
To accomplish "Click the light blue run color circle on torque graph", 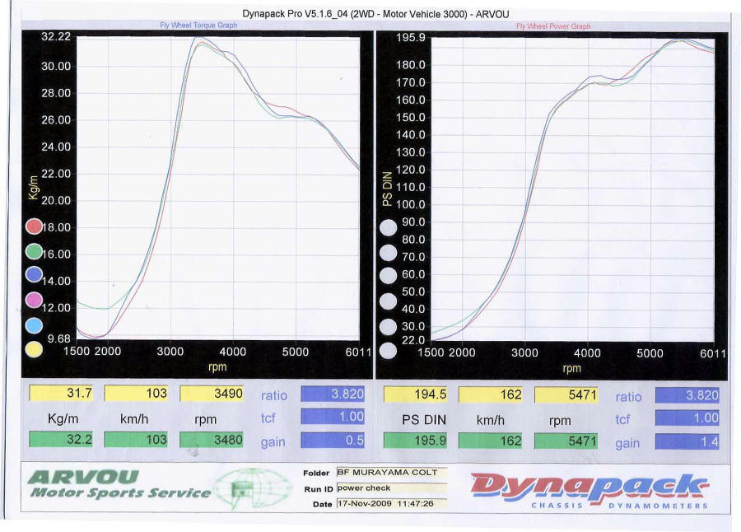I will click(34, 325).
